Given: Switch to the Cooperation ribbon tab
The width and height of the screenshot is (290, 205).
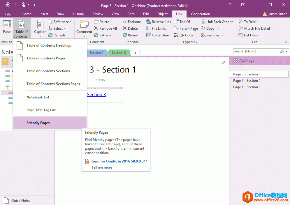Looking at the screenshot, I should pos(200,14).
